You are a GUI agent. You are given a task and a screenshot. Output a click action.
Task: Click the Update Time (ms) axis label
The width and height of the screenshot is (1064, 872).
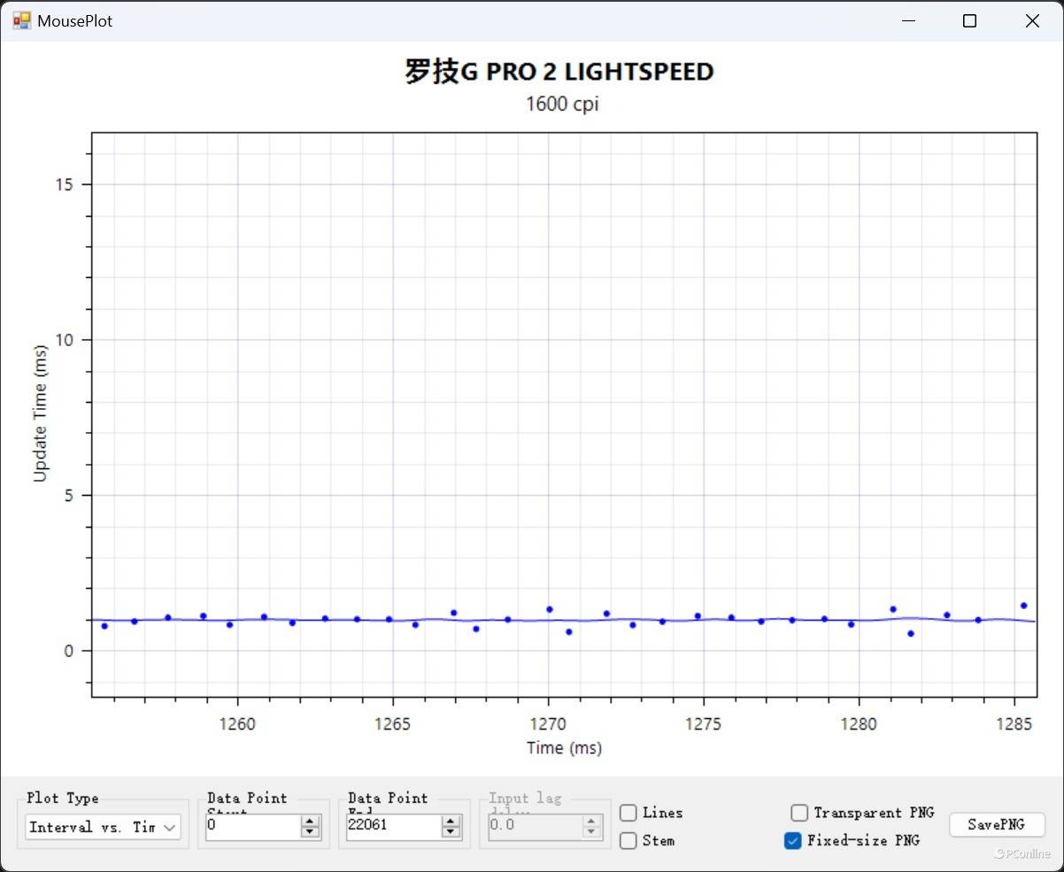(40, 413)
